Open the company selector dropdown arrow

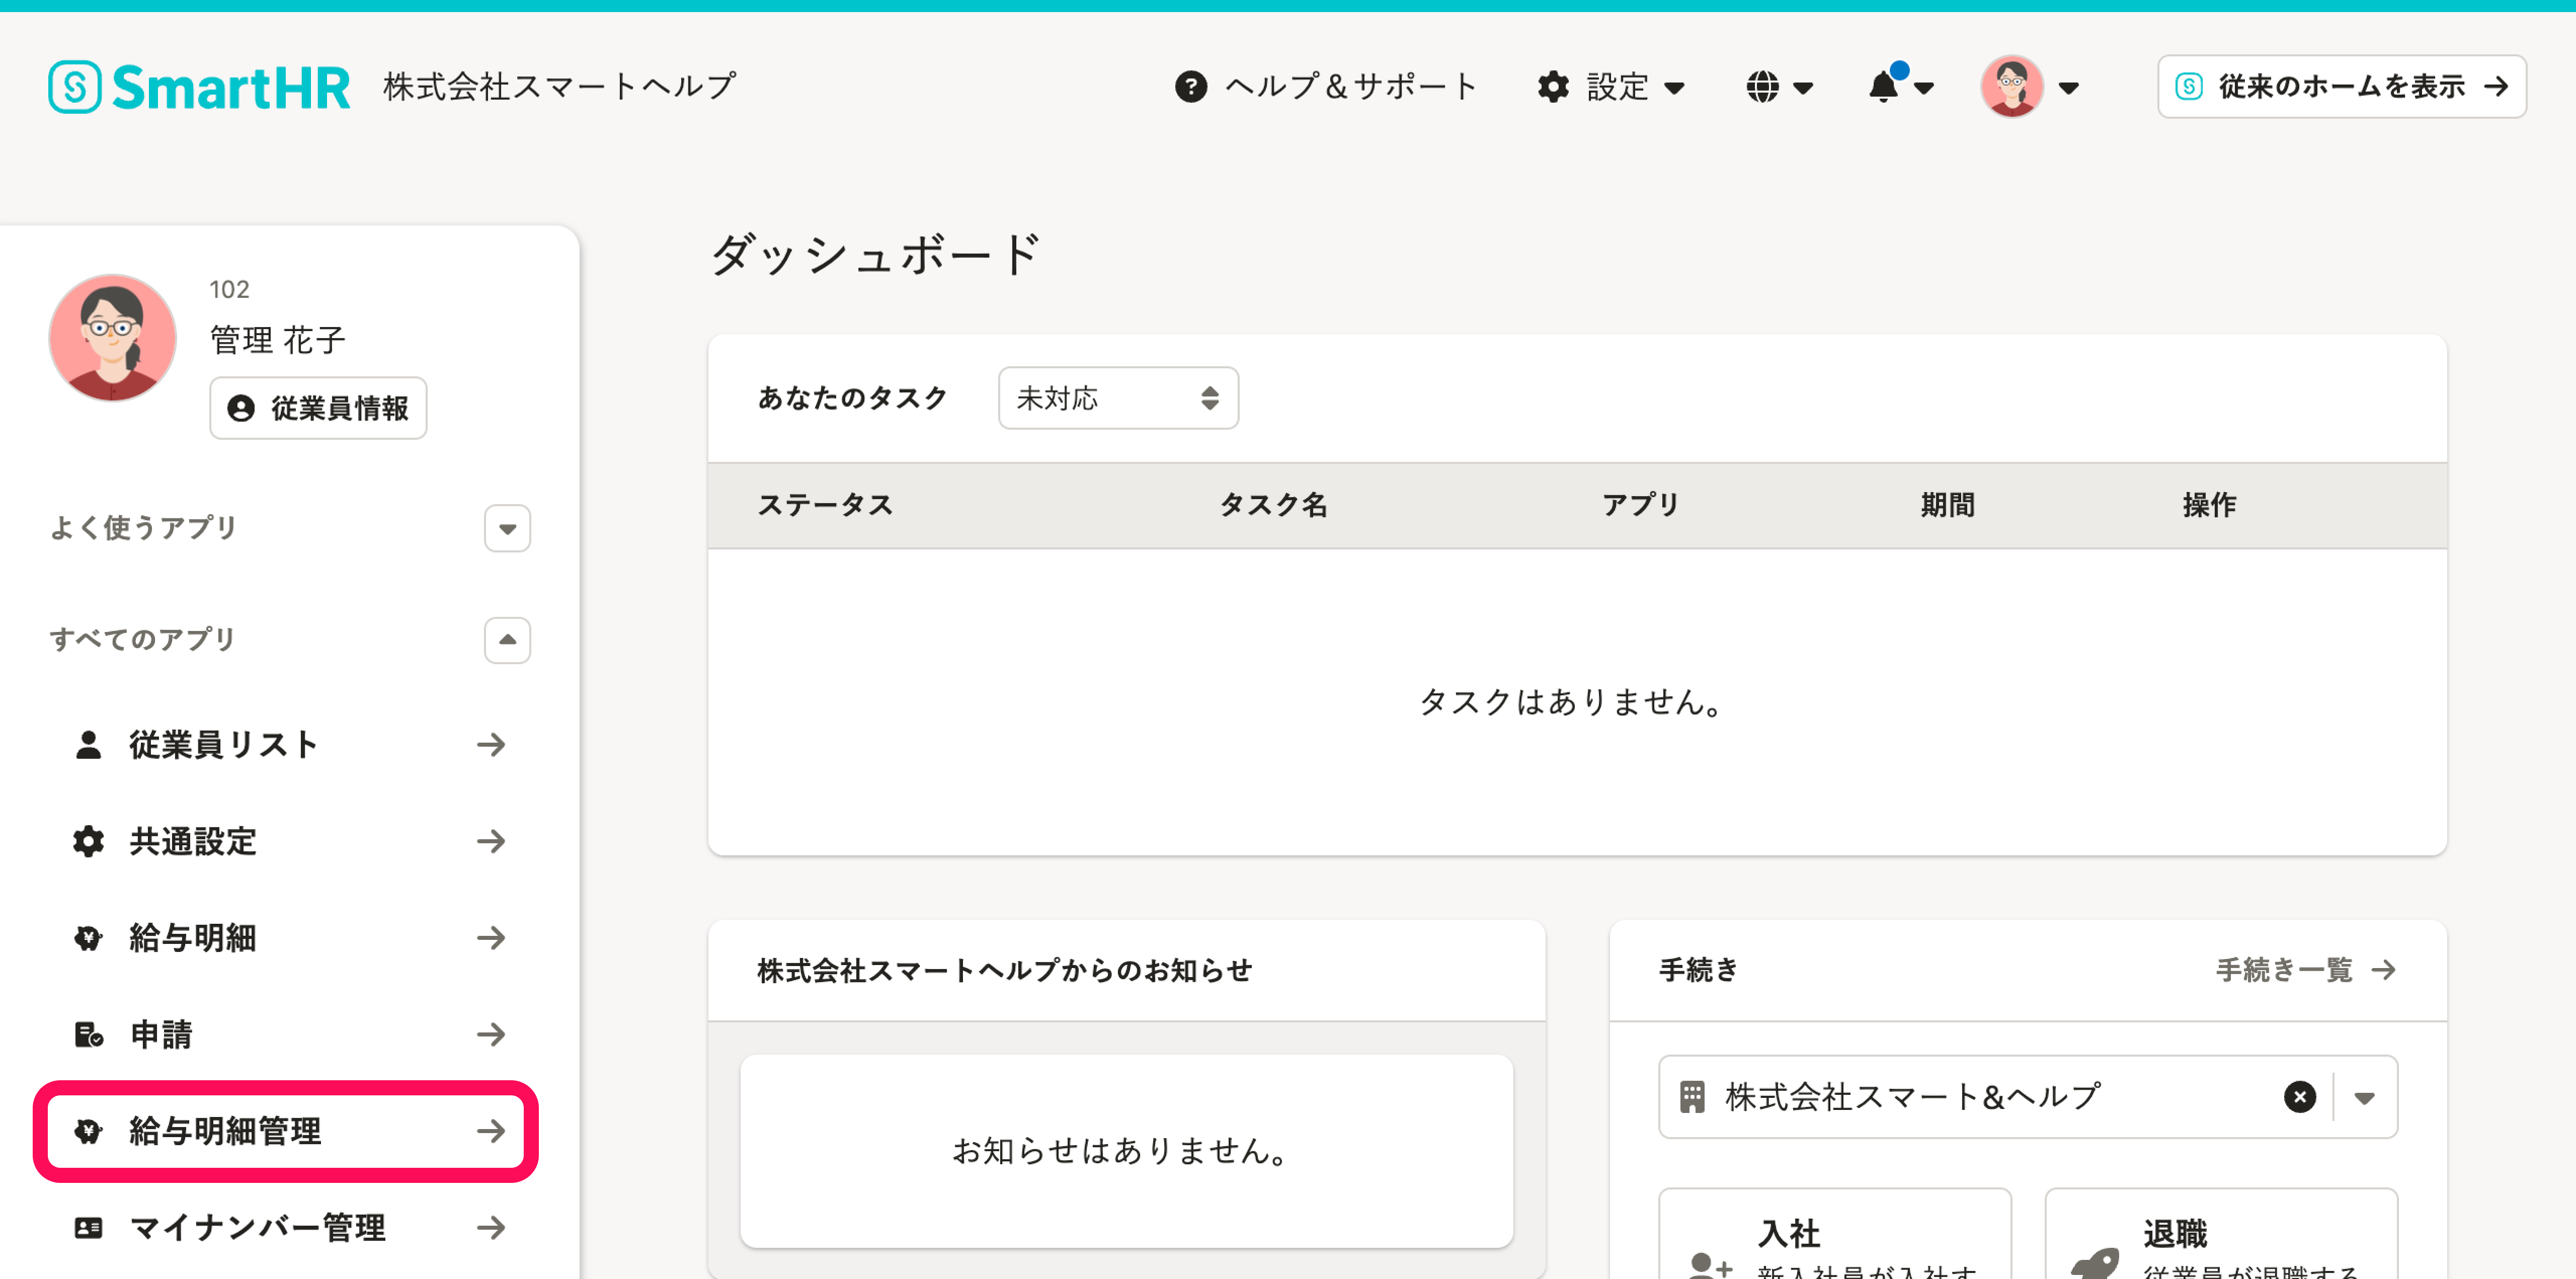click(2364, 1097)
